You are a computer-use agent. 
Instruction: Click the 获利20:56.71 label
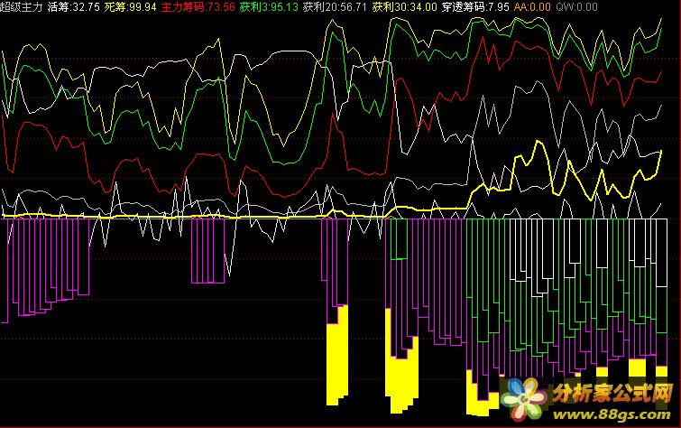tap(335, 7)
